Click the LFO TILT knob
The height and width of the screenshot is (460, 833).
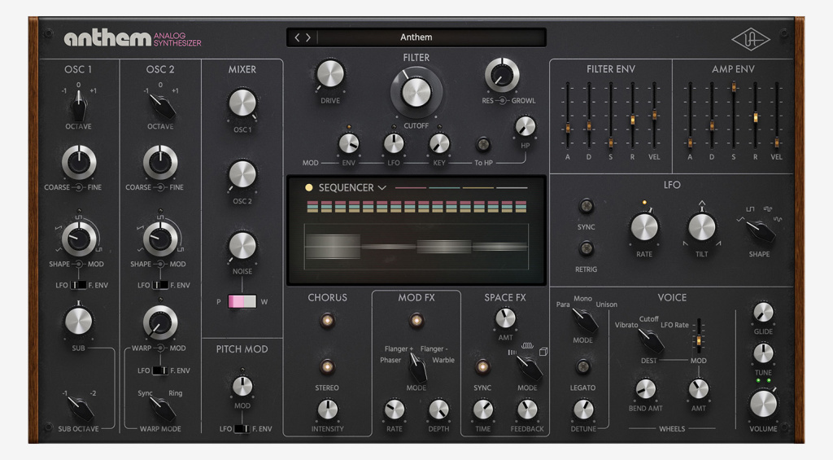click(x=702, y=228)
